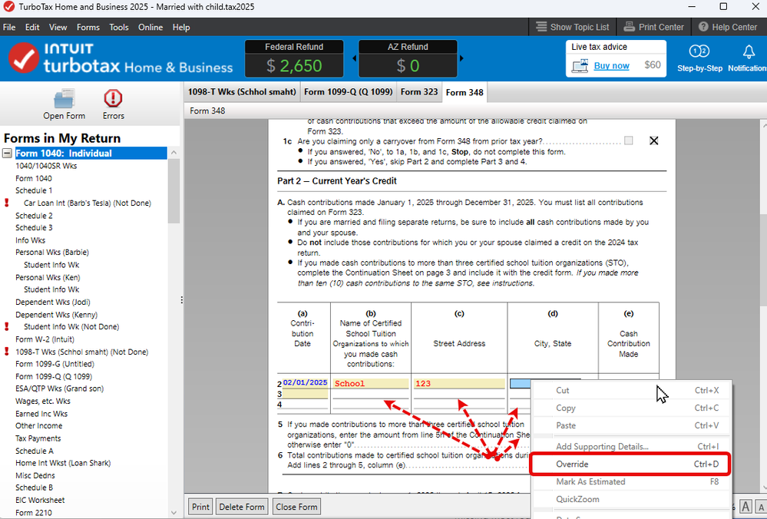
Task: Click the panel splitter handle dots
Action: (181, 300)
